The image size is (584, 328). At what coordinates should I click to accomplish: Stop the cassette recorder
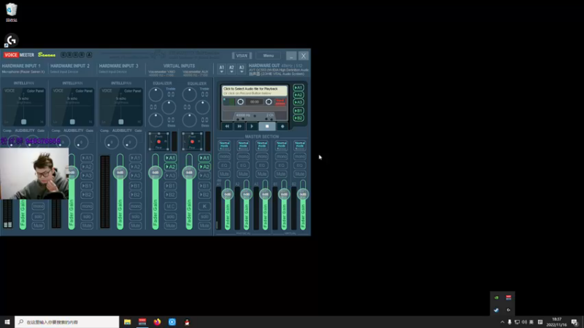point(267,126)
